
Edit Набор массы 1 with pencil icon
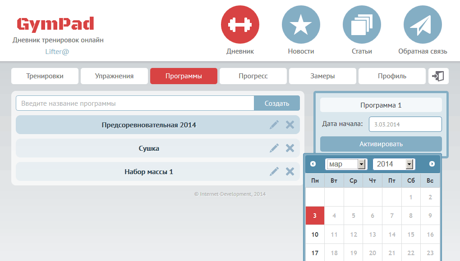(x=274, y=171)
